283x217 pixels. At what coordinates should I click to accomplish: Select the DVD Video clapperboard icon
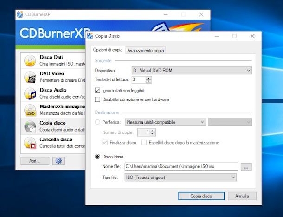point(30,77)
